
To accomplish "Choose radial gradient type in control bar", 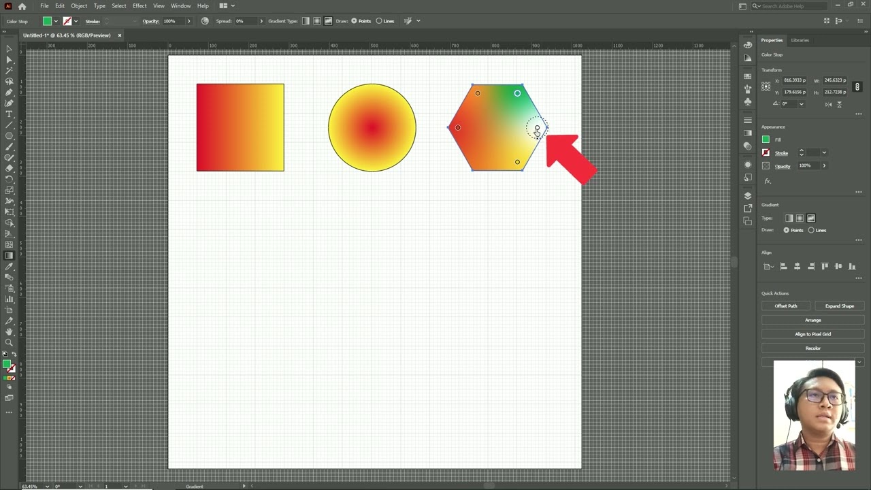I will [x=317, y=21].
